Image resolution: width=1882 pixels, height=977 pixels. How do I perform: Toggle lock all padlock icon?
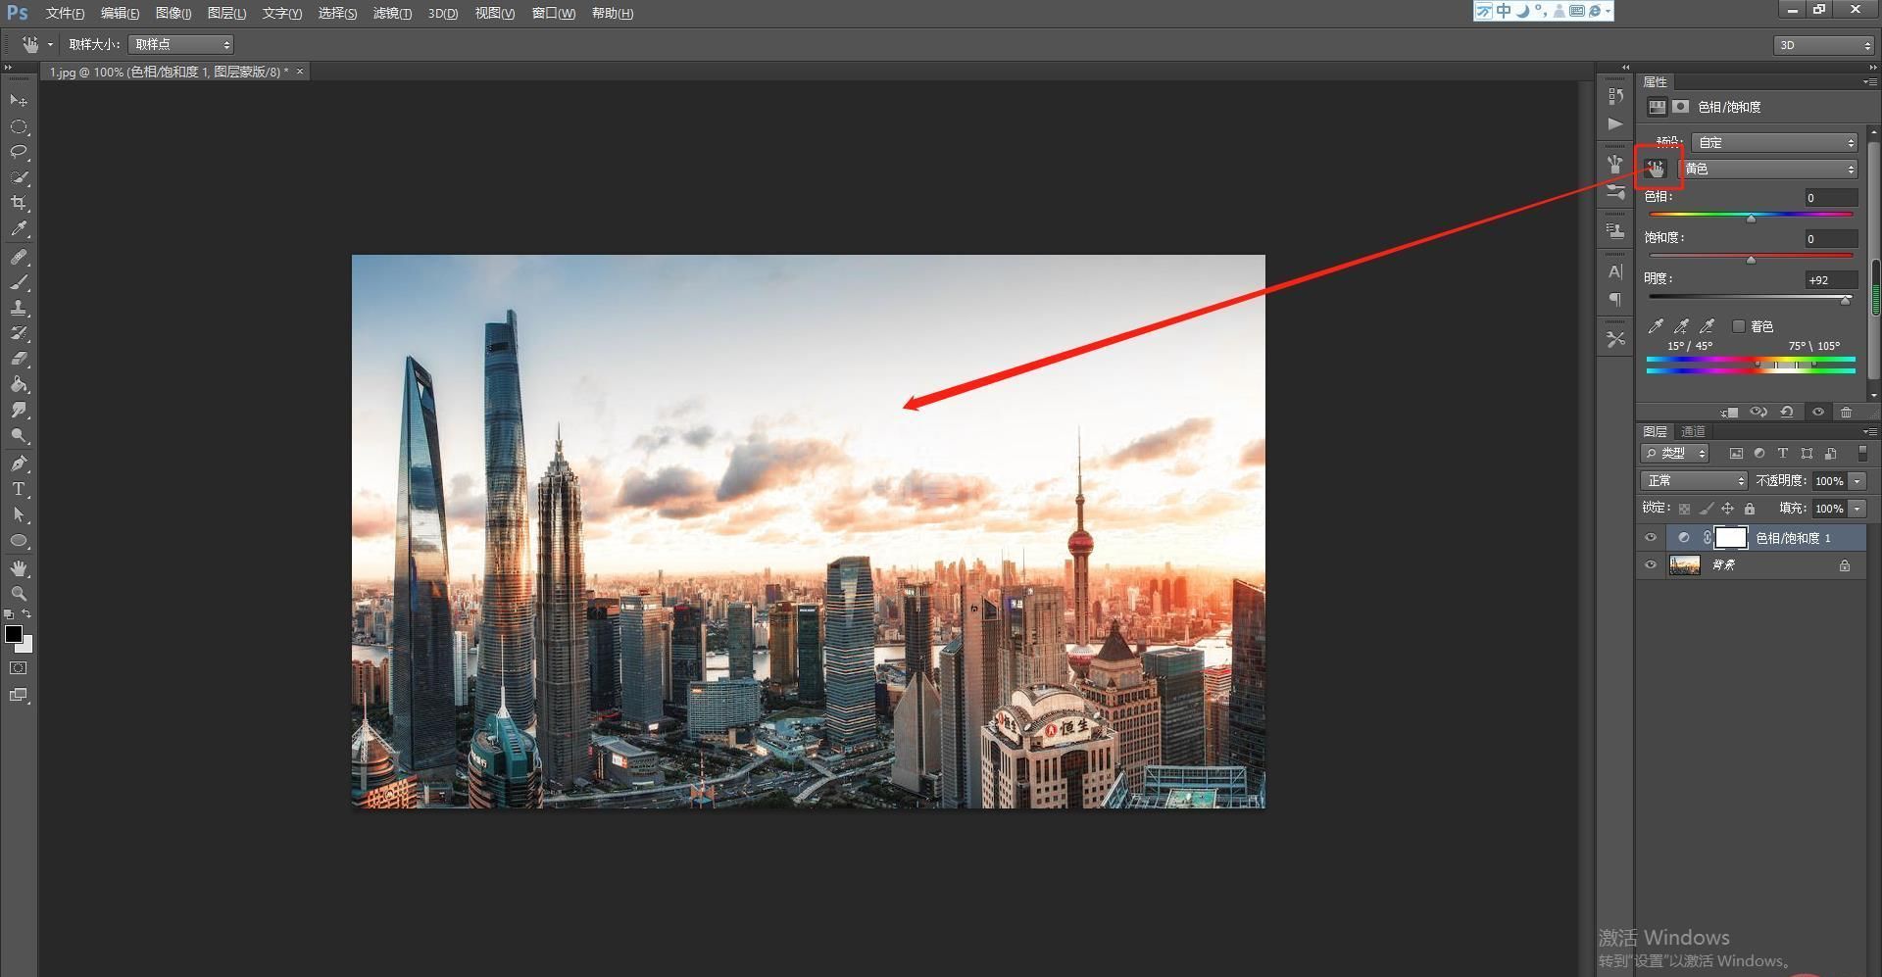point(1750,509)
